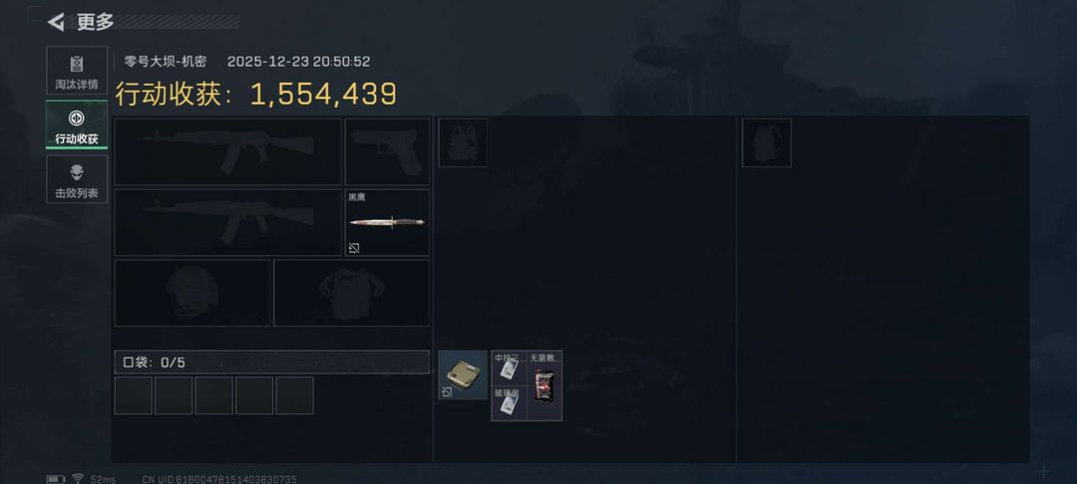Go back using the arrow beside 更多
Viewport: 1077px width, 484px height.
pyautogui.click(x=56, y=22)
